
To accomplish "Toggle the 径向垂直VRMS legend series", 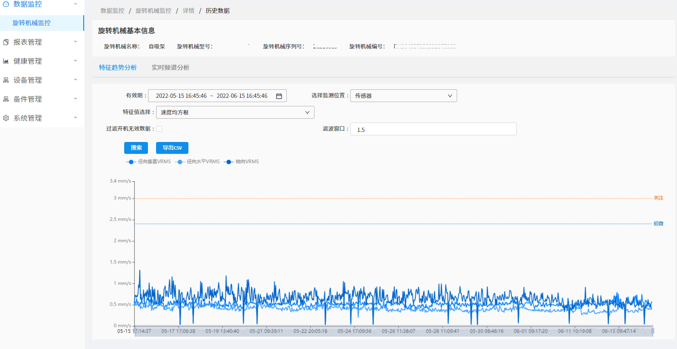I will (148, 162).
